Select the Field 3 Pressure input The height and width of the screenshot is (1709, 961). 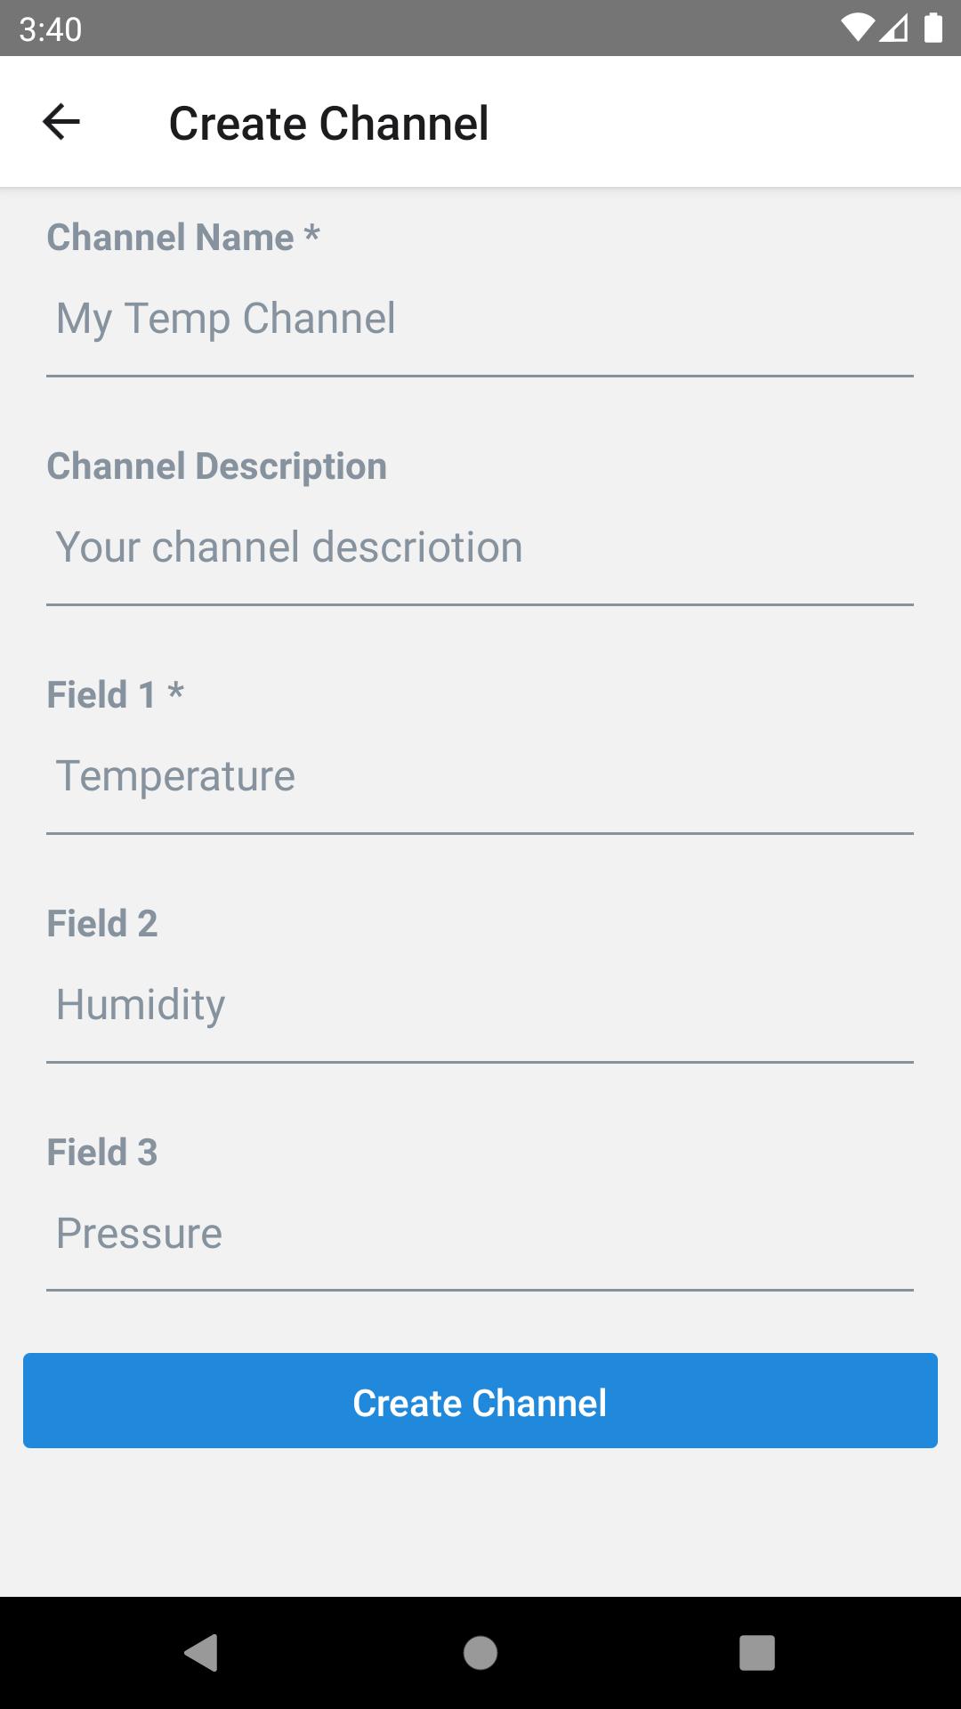point(480,1235)
